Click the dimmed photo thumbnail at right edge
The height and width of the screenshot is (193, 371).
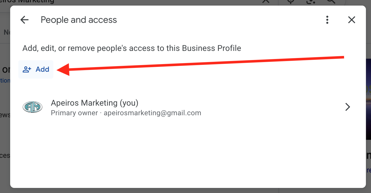(368, 99)
